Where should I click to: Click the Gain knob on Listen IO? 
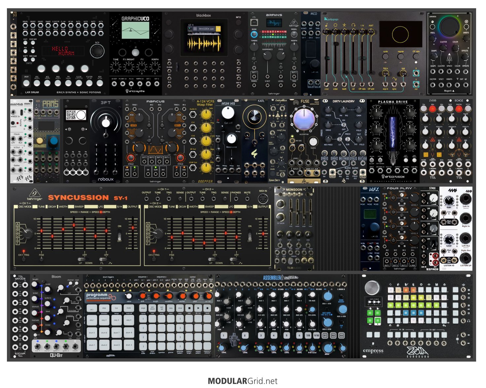[x=448, y=200]
